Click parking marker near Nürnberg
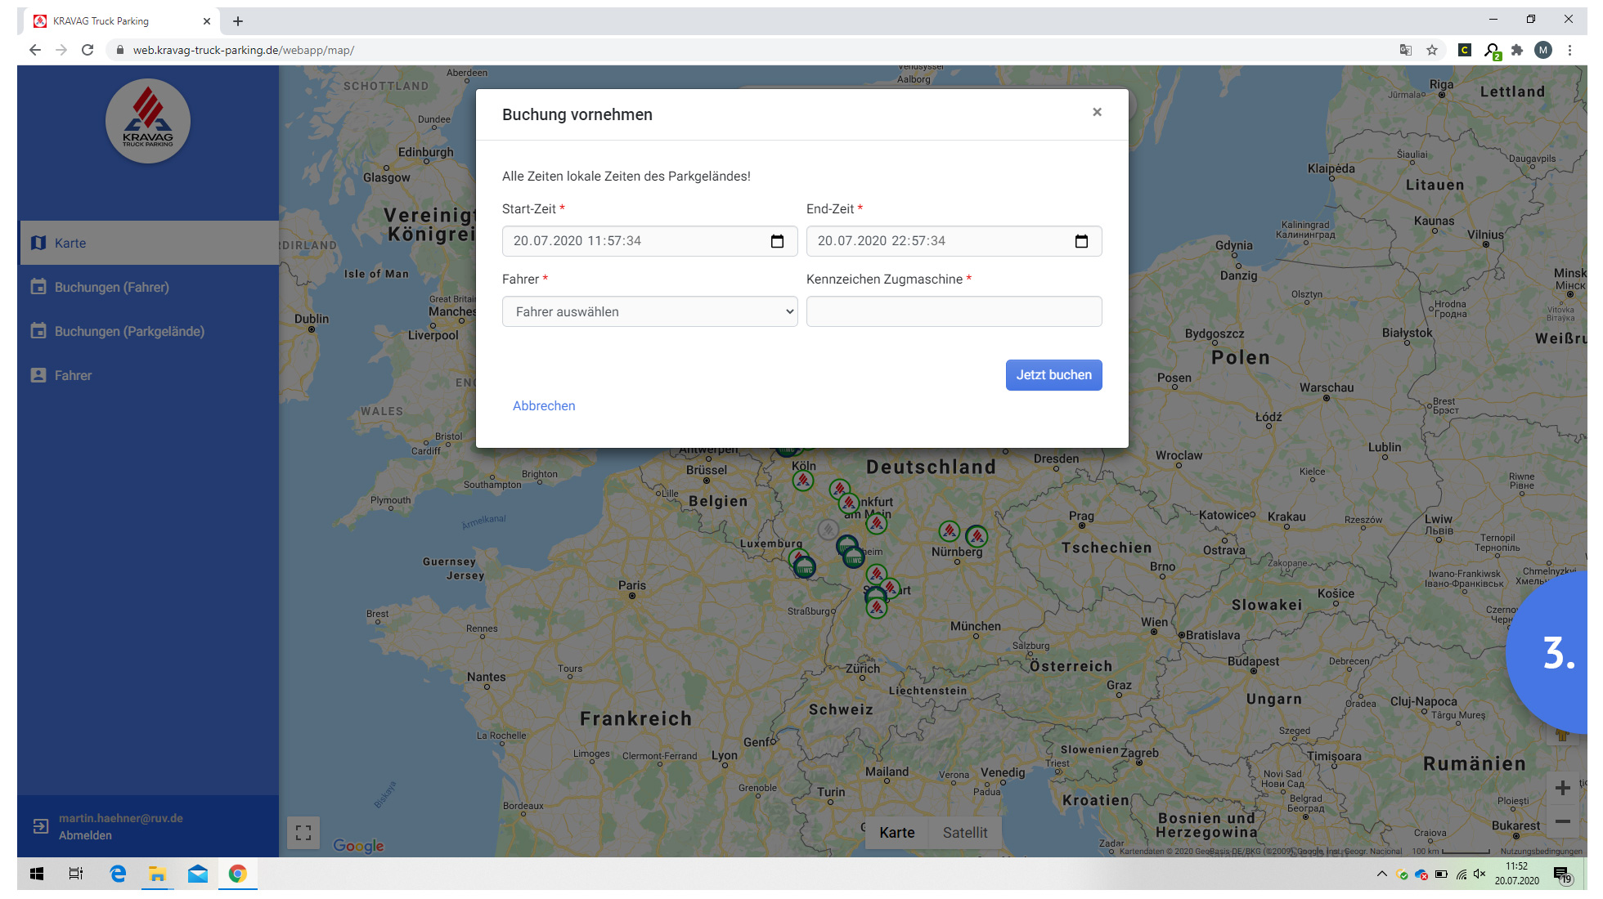The height and width of the screenshot is (899, 1603). [x=949, y=531]
